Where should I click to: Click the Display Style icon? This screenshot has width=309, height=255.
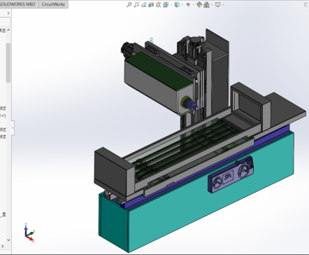(x=177, y=4)
